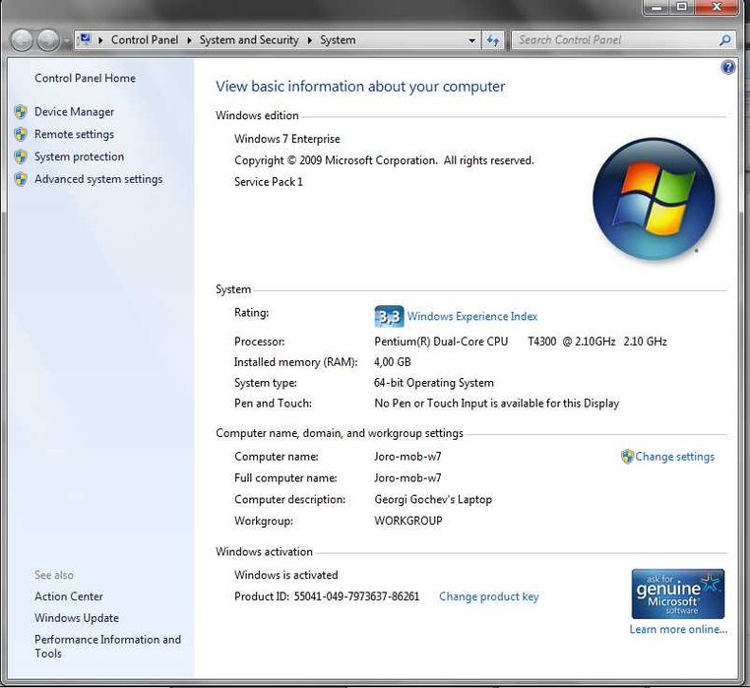Open Device Manager link

point(74,111)
